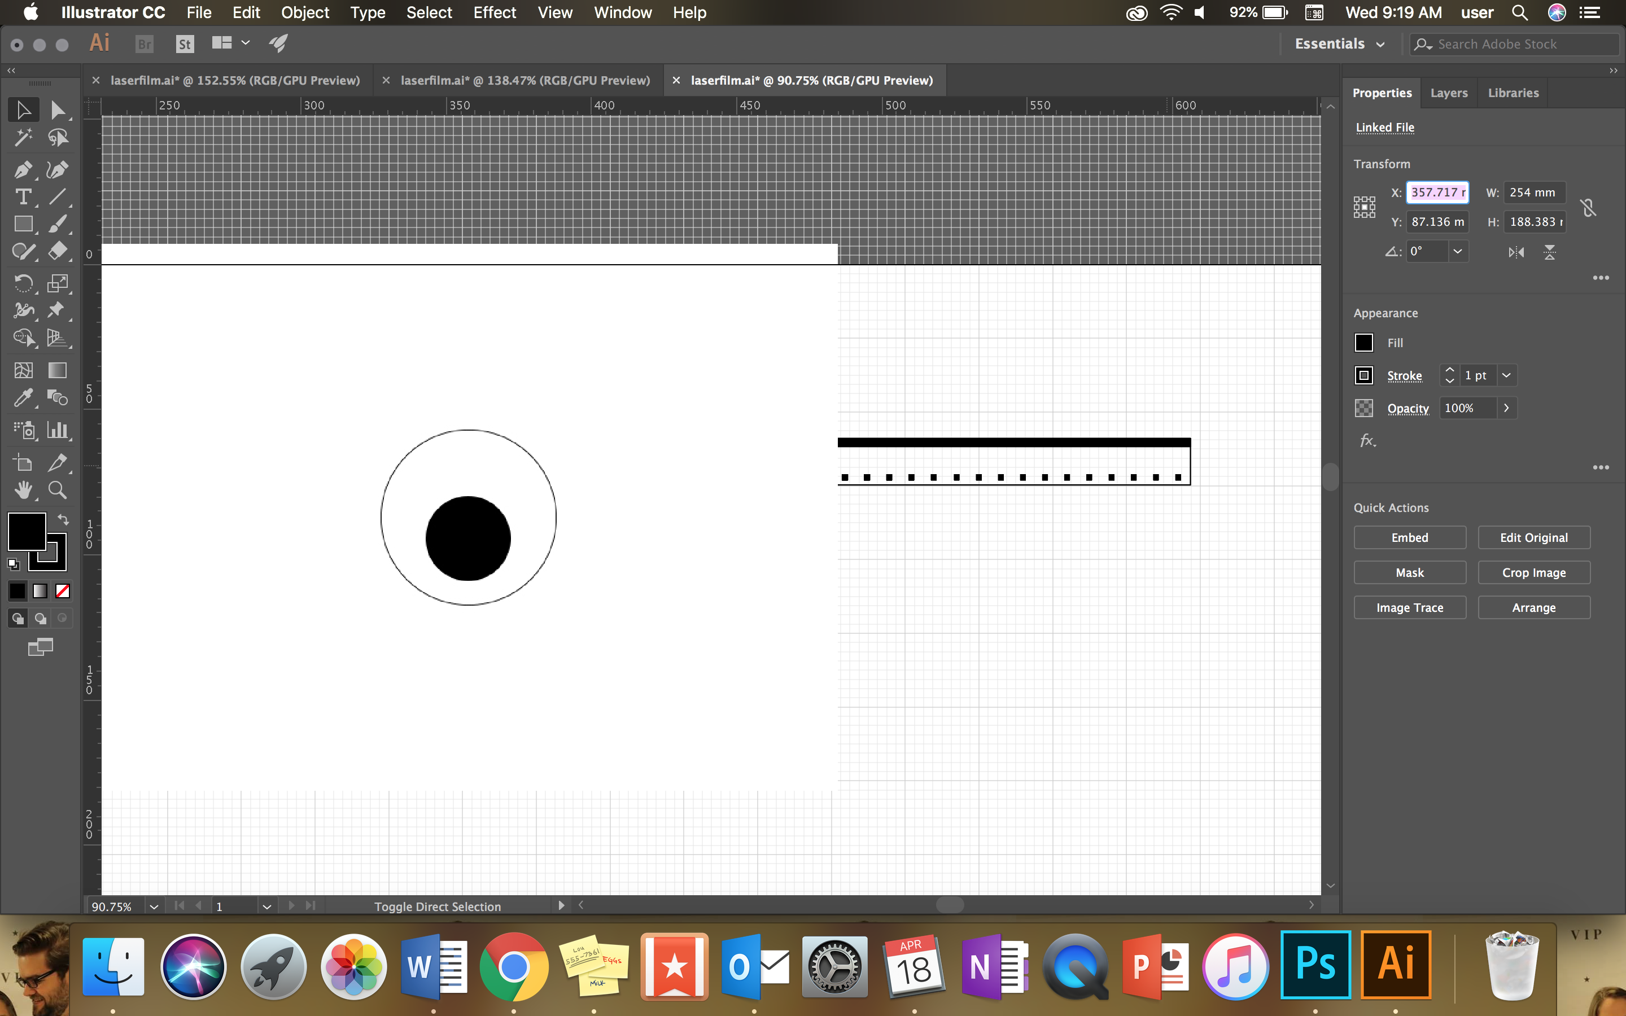
Task: Open the Gradient tool
Action: (x=59, y=370)
